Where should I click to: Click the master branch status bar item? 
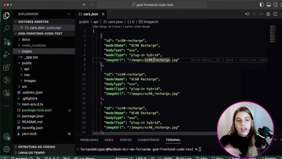[19, 158]
